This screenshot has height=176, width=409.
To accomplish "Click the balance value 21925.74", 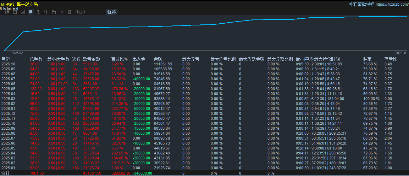I will click(x=162, y=168).
